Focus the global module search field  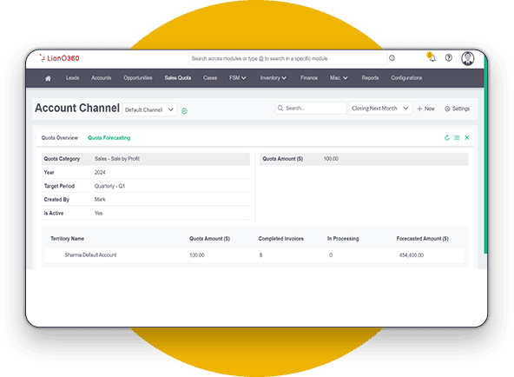287,59
